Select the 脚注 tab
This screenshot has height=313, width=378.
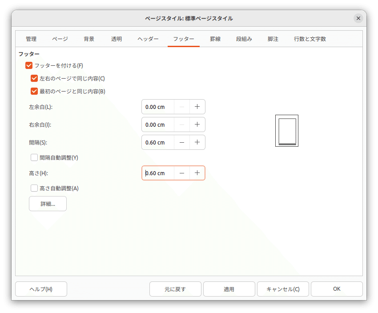point(273,39)
